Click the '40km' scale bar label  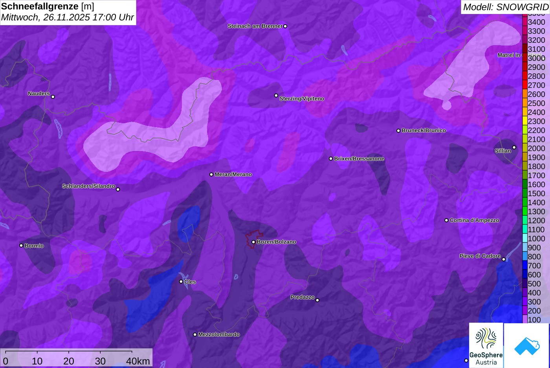pos(138,361)
